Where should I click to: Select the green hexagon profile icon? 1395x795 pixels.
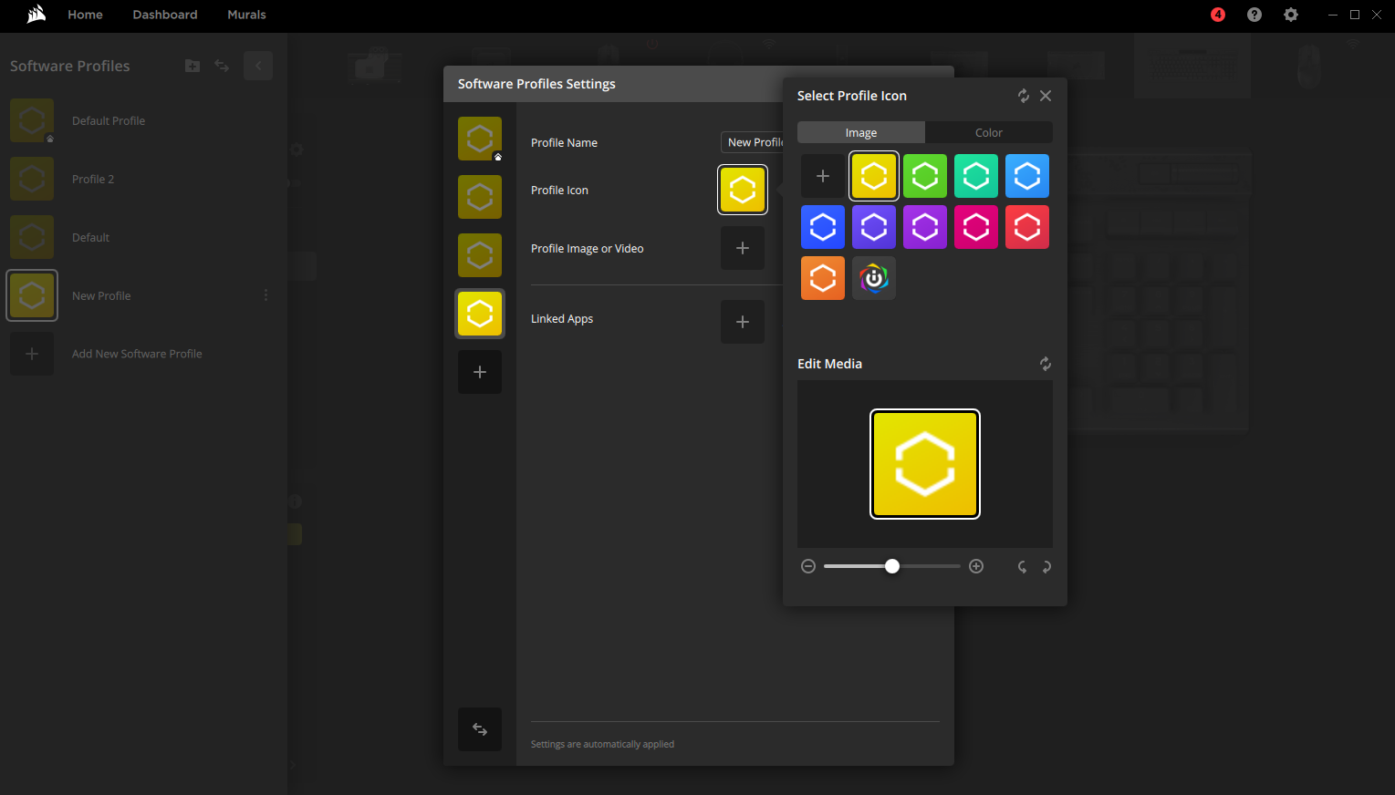click(924, 176)
